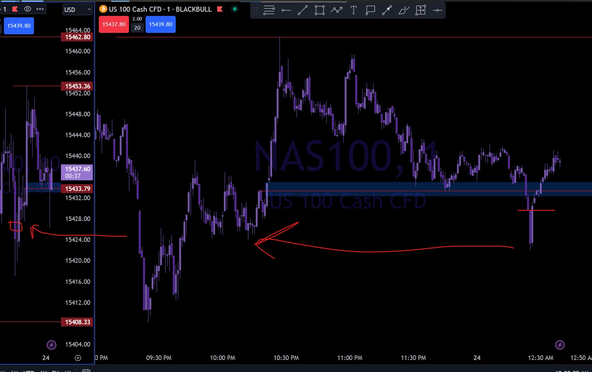The image size is (592, 372).
Task: Click the 15404.00 price scale label
Action: pos(78,344)
